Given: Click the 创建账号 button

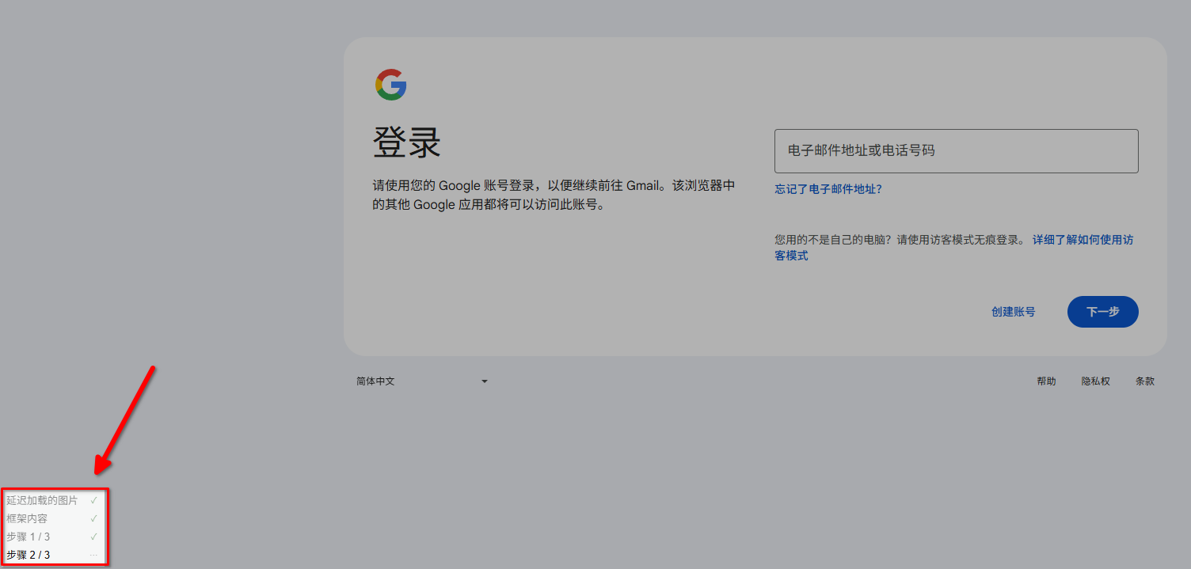Looking at the screenshot, I should (x=1013, y=312).
